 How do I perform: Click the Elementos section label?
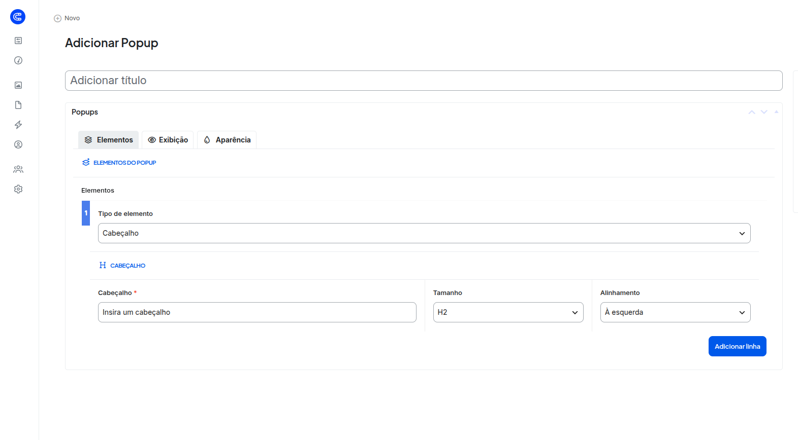tap(98, 191)
